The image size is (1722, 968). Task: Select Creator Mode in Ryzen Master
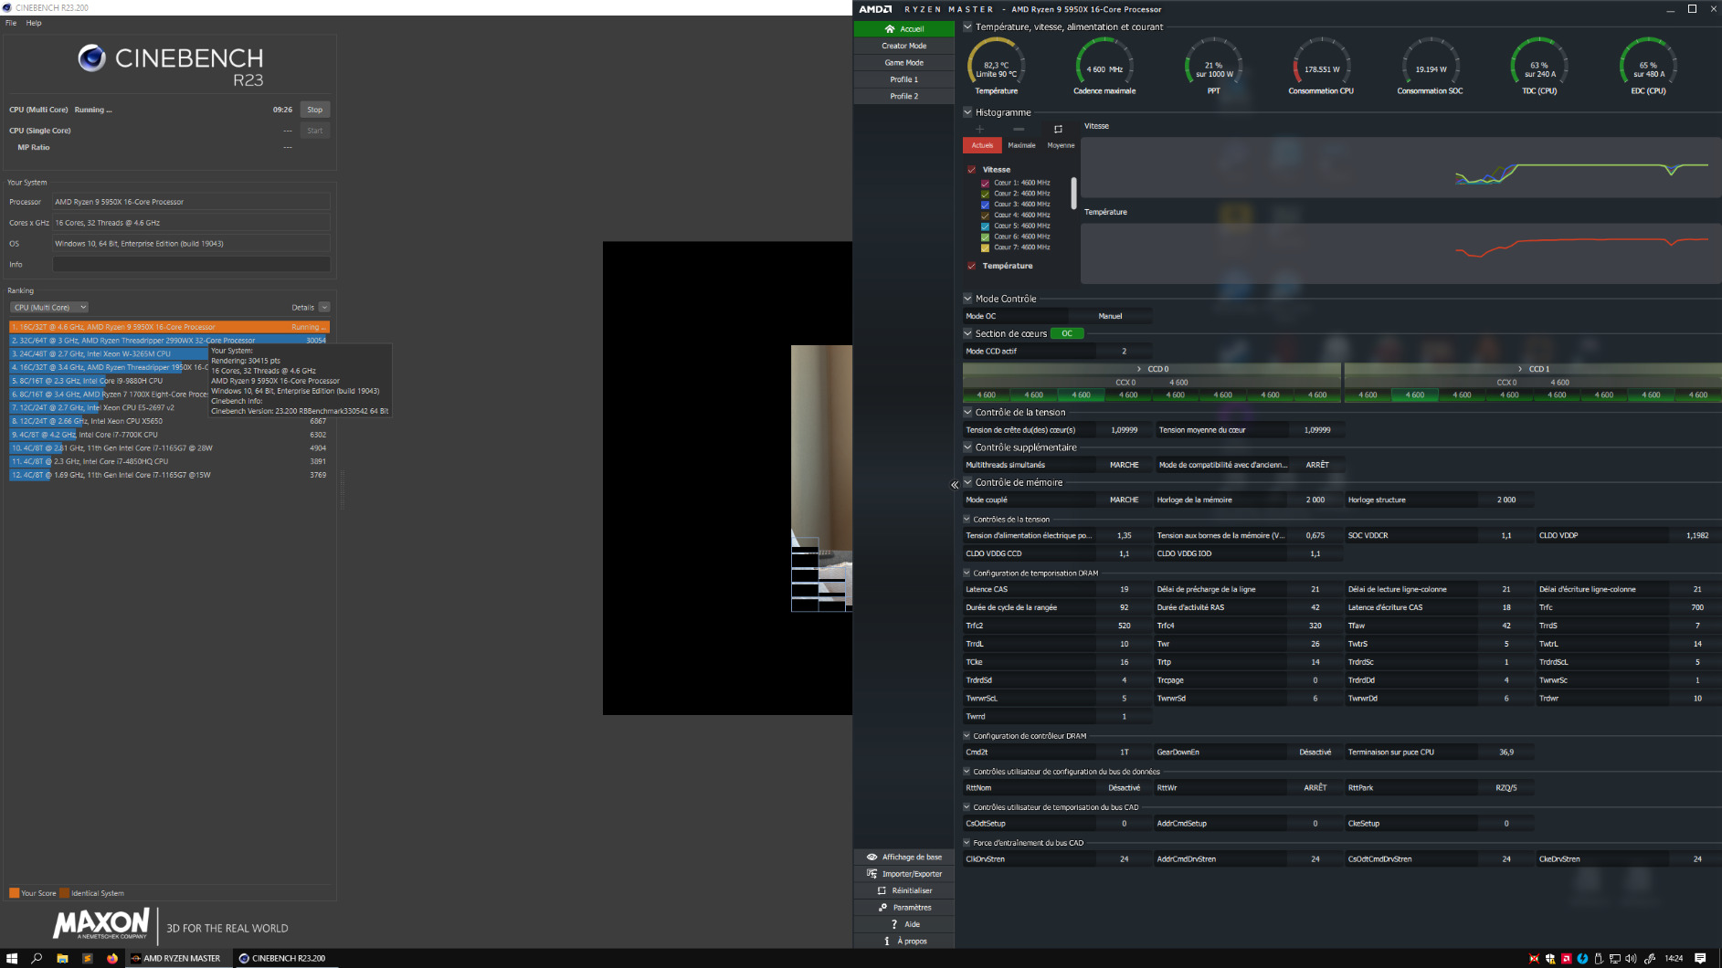click(x=904, y=46)
